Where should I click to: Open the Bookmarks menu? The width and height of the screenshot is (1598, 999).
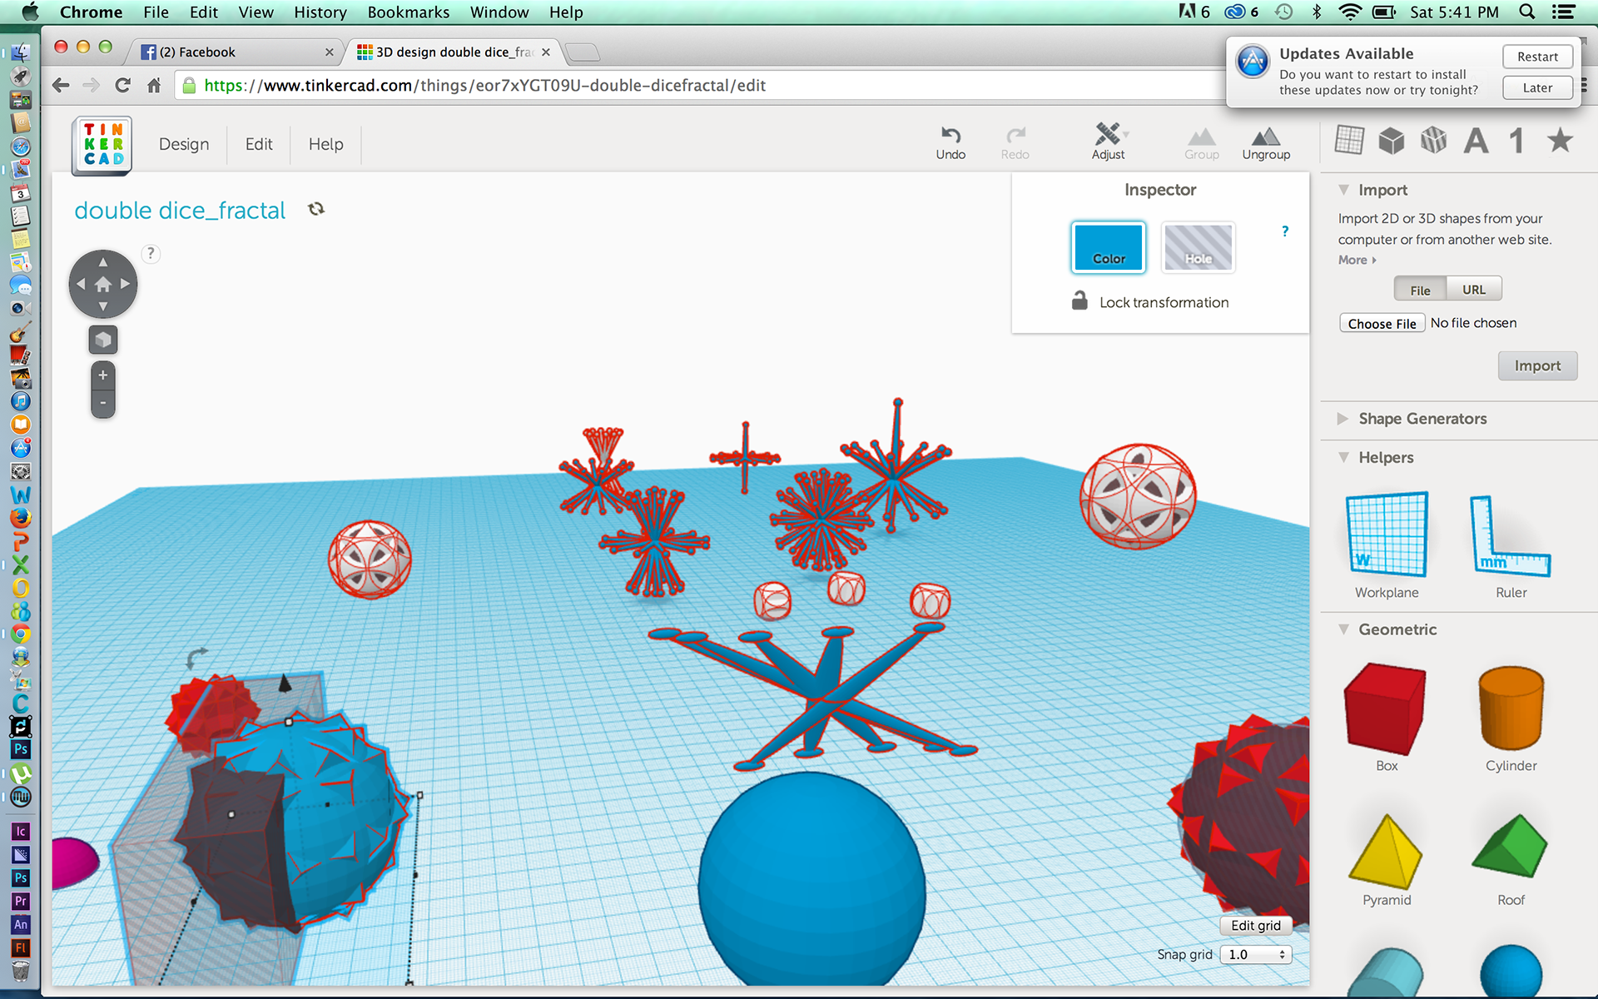[408, 12]
